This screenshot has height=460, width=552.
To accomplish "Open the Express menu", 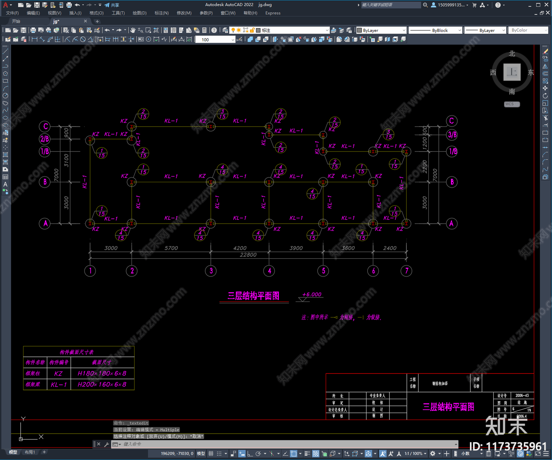I will tap(273, 13).
